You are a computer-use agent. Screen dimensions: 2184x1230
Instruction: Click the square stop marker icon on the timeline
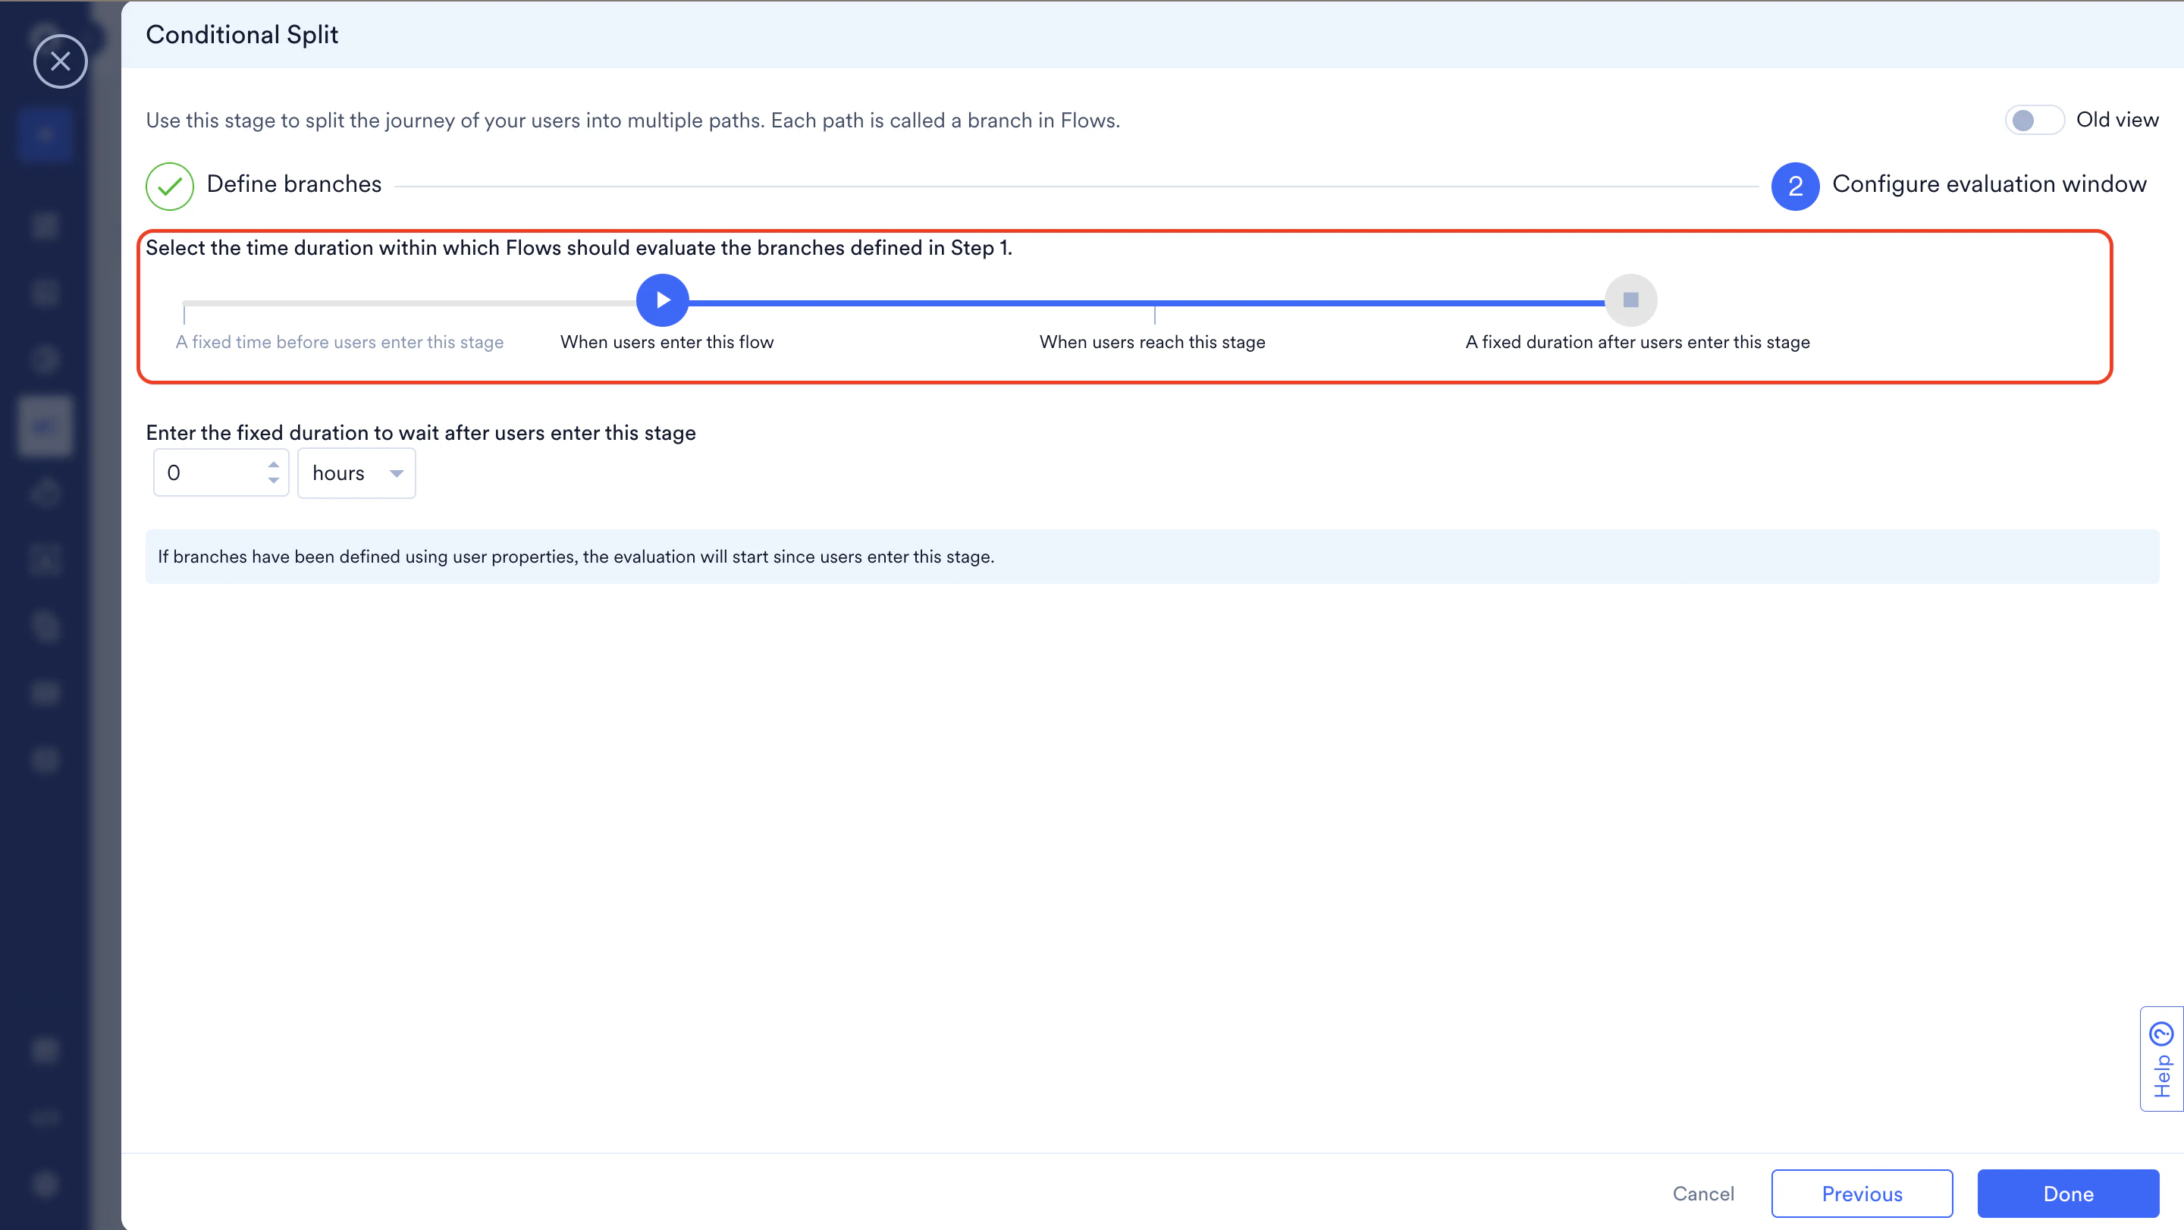tap(1630, 300)
